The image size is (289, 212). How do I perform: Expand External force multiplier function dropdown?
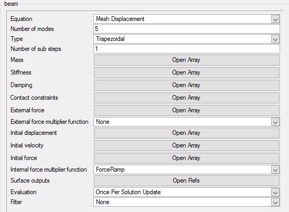tap(187, 122)
